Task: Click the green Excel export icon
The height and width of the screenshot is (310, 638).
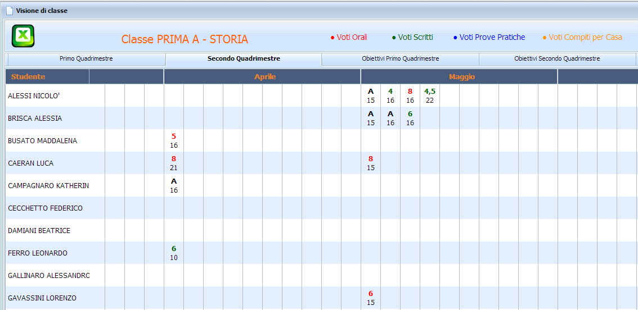Action: coord(23,36)
